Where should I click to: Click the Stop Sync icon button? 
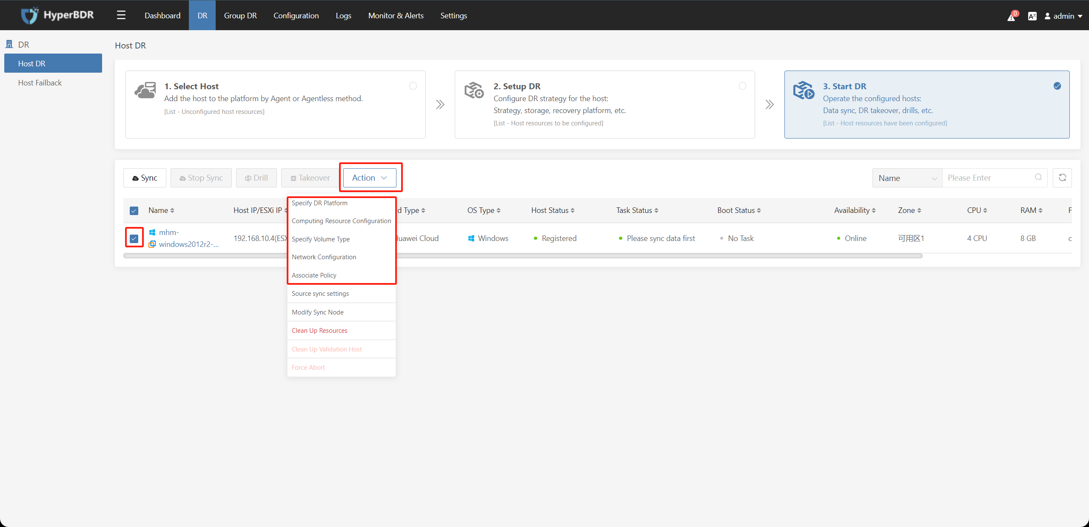200,178
